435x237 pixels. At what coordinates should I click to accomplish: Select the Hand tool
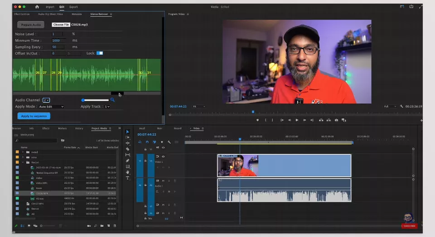point(128,172)
